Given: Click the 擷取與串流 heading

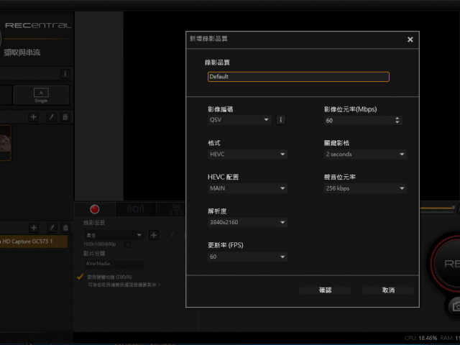Looking at the screenshot, I should [x=22, y=52].
